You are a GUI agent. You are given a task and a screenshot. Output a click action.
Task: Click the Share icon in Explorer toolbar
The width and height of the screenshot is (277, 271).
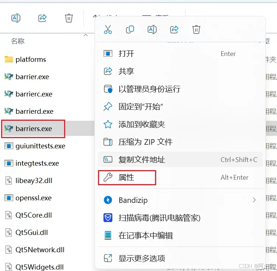click(42, 18)
